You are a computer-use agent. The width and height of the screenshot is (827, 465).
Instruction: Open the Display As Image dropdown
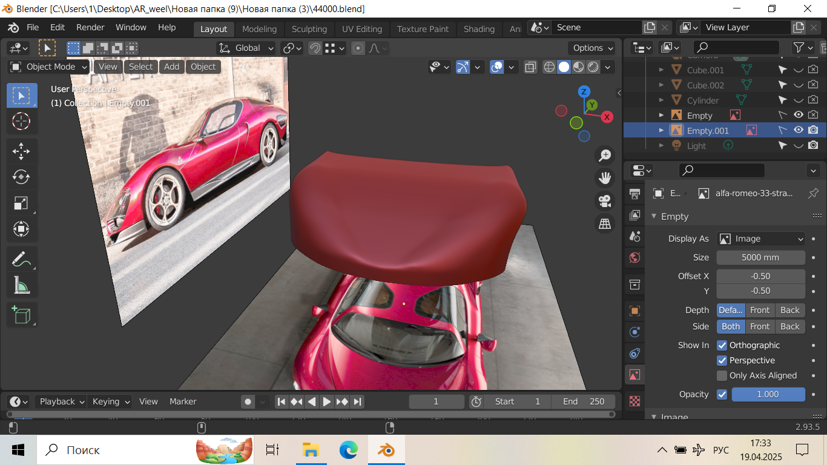pos(761,239)
